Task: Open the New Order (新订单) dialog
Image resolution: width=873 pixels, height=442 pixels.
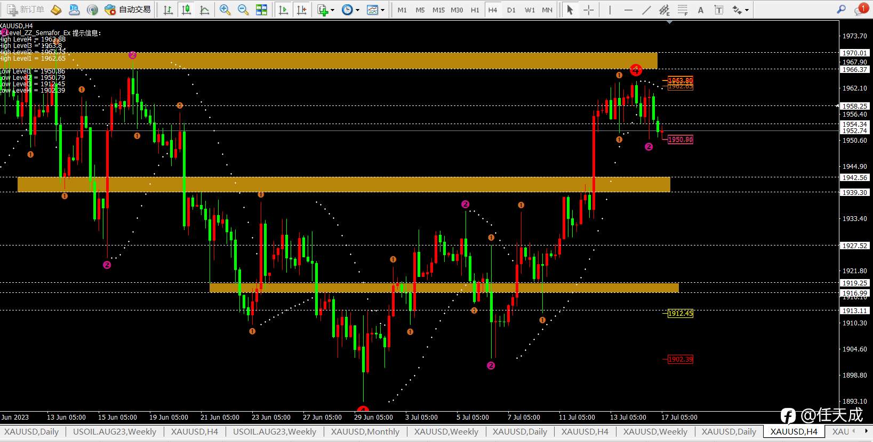Action: pos(26,10)
